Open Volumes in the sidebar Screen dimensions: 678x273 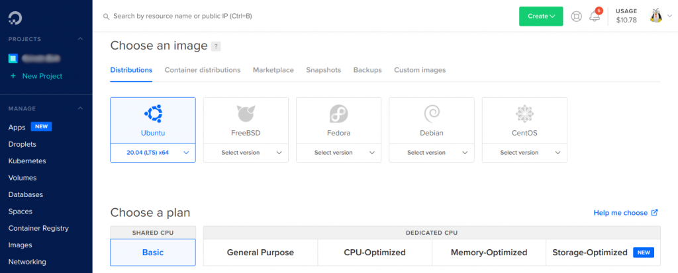pyautogui.click(x=23, y=178)
